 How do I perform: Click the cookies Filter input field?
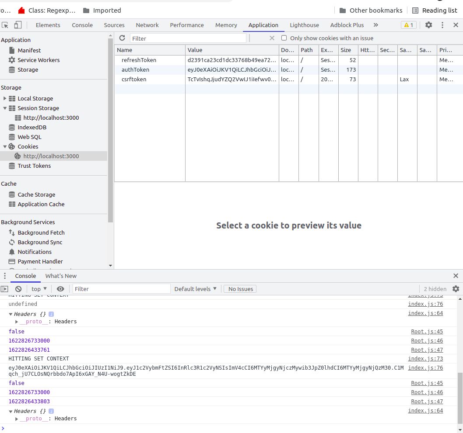(188, 38)
